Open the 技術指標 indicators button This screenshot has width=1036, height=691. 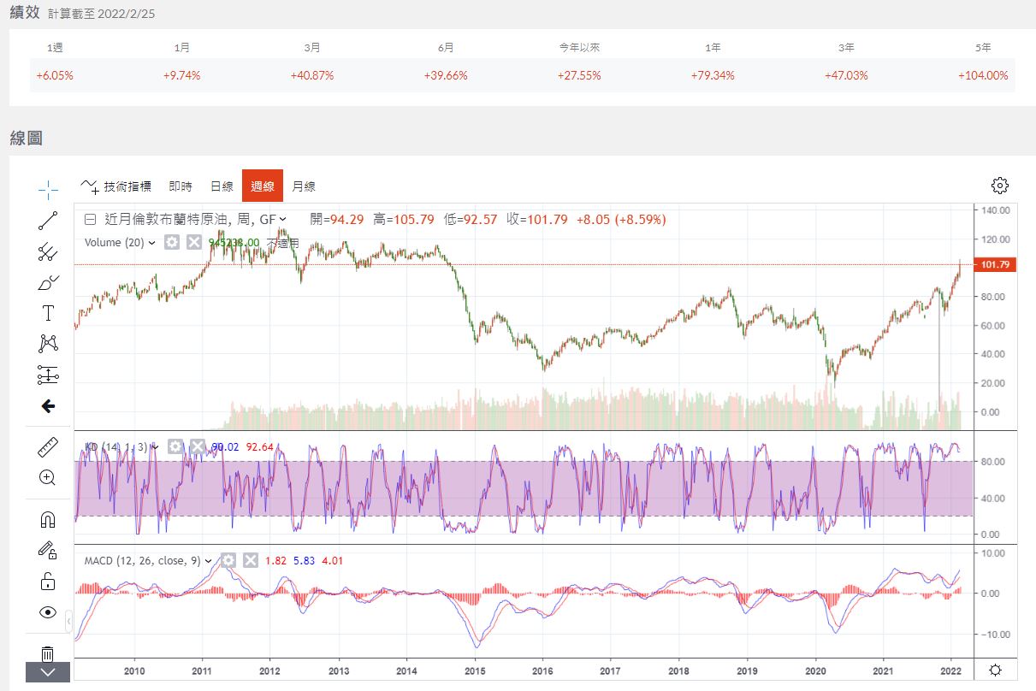(116, 186)
